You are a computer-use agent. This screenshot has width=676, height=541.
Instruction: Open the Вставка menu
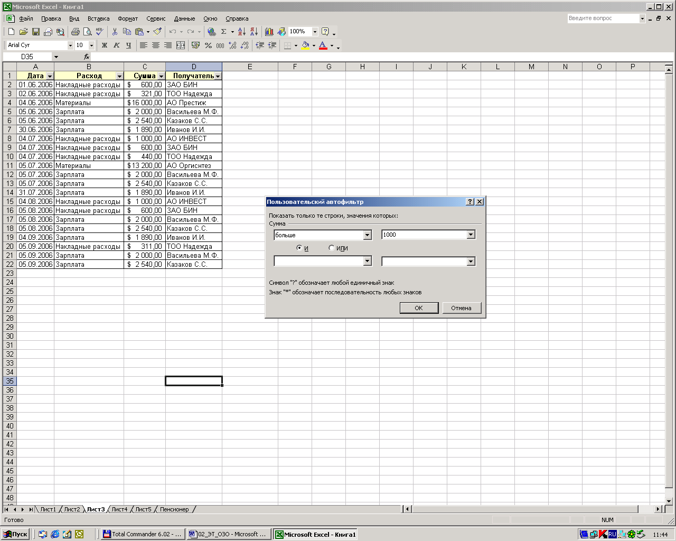[x=98, y=18]
